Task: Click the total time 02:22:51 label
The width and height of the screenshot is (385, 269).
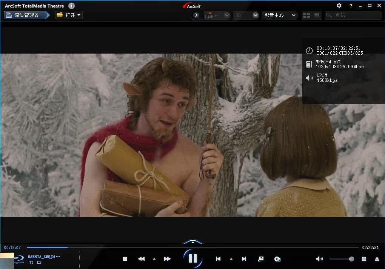Action: coord(370,247)
